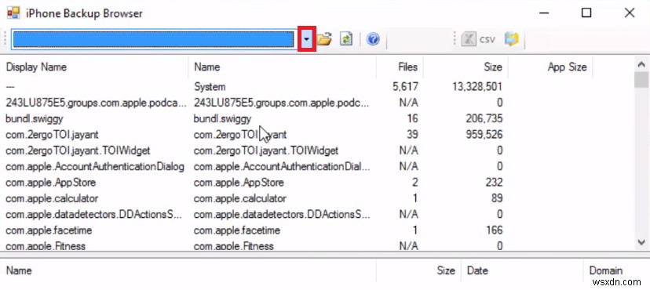Screen dimensions: 650x290
Task: Open the blue help question-mark icon
Action: 373,39
